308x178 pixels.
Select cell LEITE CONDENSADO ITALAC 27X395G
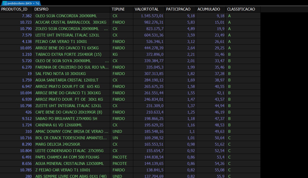click(72, 151)
